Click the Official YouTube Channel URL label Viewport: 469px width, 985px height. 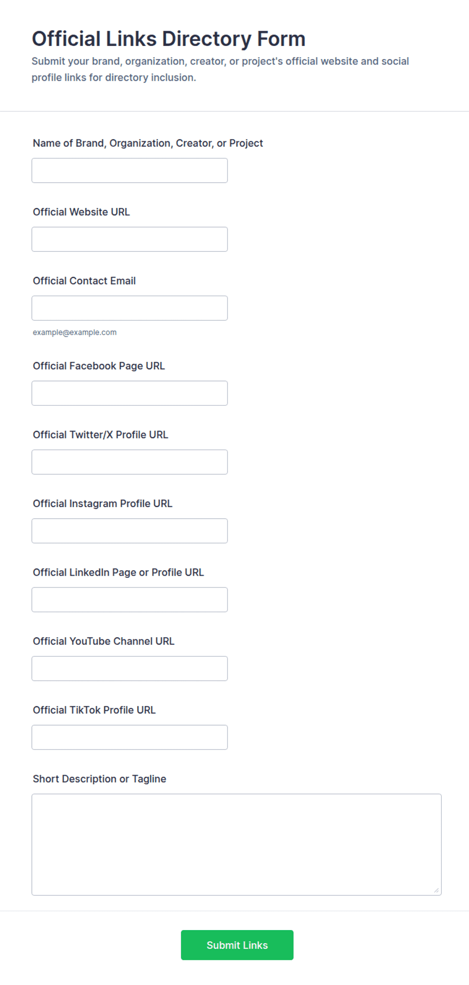pos(103,641)
